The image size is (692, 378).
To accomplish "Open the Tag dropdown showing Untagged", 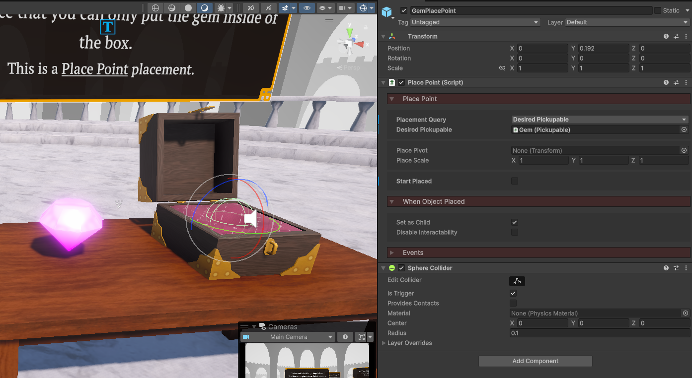I will click(475, 22).
